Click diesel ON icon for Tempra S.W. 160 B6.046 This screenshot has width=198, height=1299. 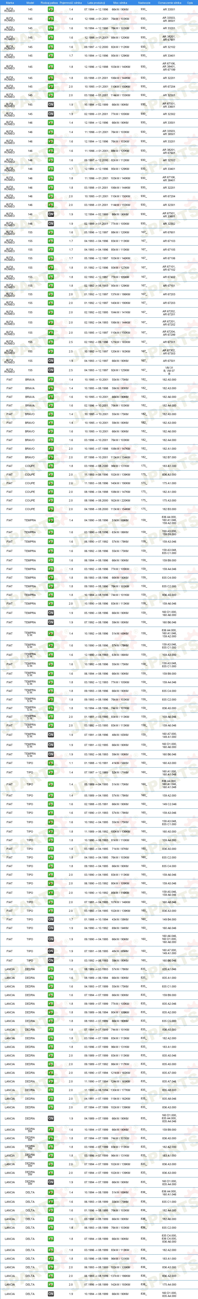click(x=51, y=754)
